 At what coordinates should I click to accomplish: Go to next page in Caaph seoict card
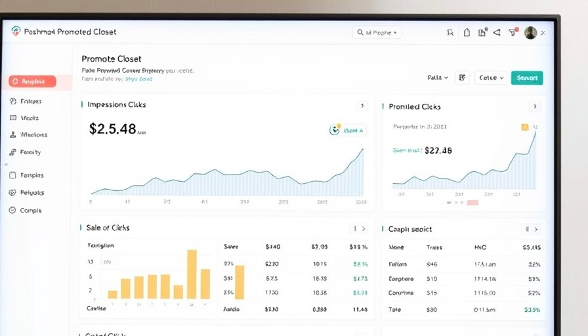536,229
